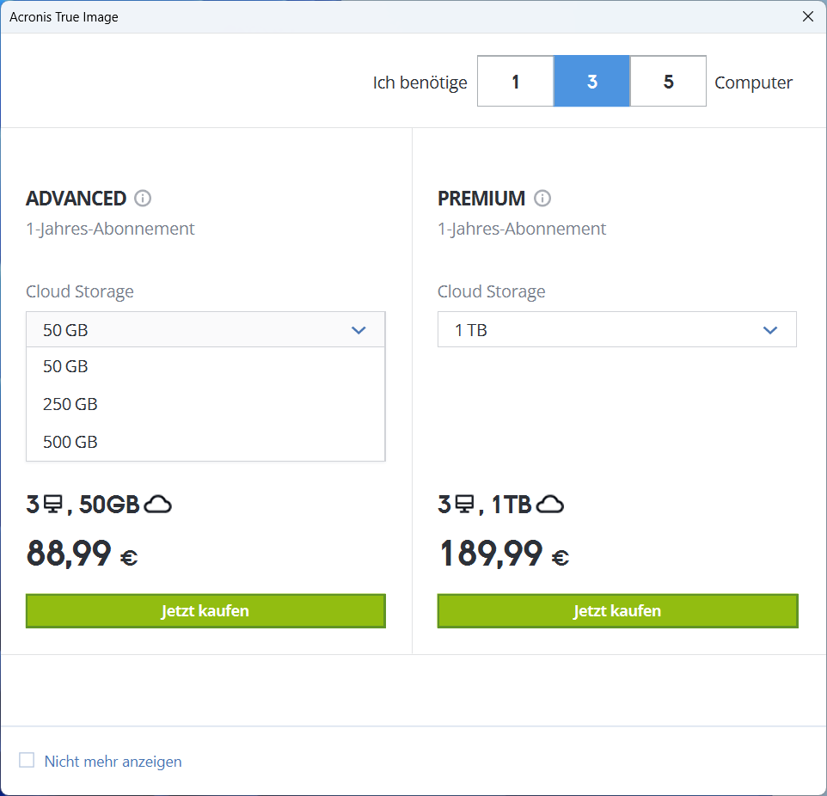The width and height of the screenshot is (827, 796).
Task: Click the 'Acronis True Image' window title
Action: (x=64, y=17)
